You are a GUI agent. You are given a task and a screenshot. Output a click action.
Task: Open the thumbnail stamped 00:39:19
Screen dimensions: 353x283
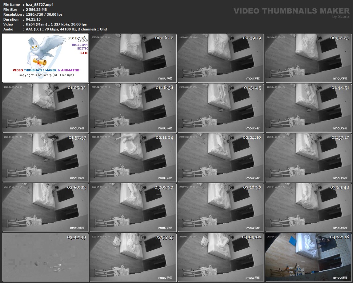(221, 58)
